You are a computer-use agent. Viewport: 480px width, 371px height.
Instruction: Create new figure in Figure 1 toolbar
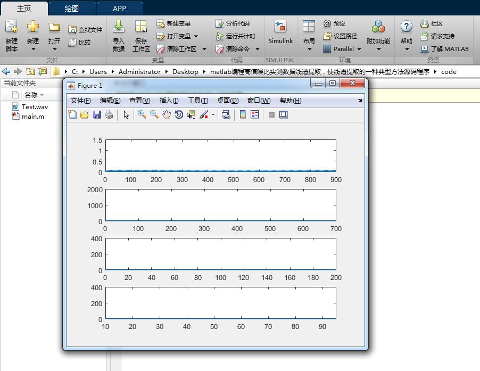pyautogui.click(x=72, y=115)
